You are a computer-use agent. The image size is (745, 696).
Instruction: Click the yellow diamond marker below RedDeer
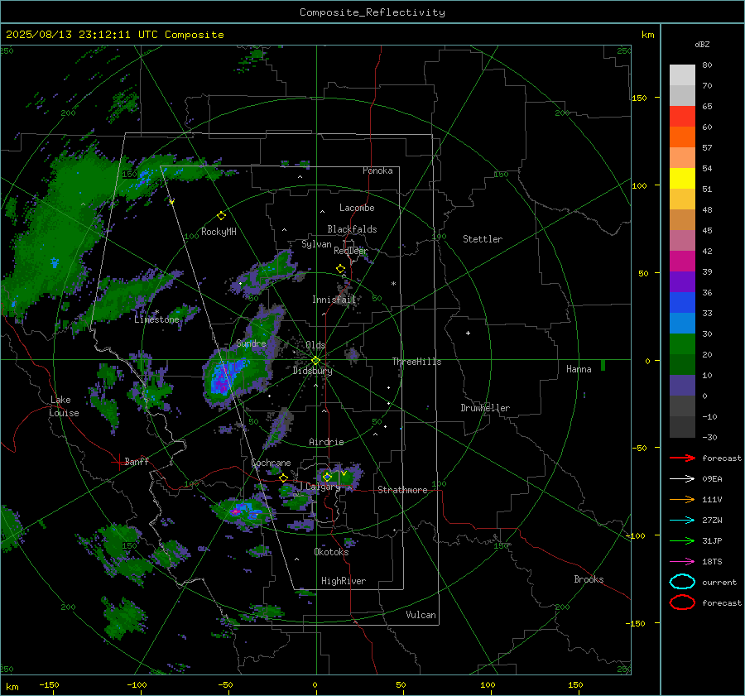[341, 269]
